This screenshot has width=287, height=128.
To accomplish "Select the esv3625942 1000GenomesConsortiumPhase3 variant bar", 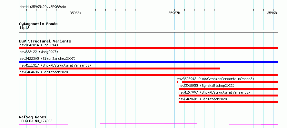I will 227,82.
